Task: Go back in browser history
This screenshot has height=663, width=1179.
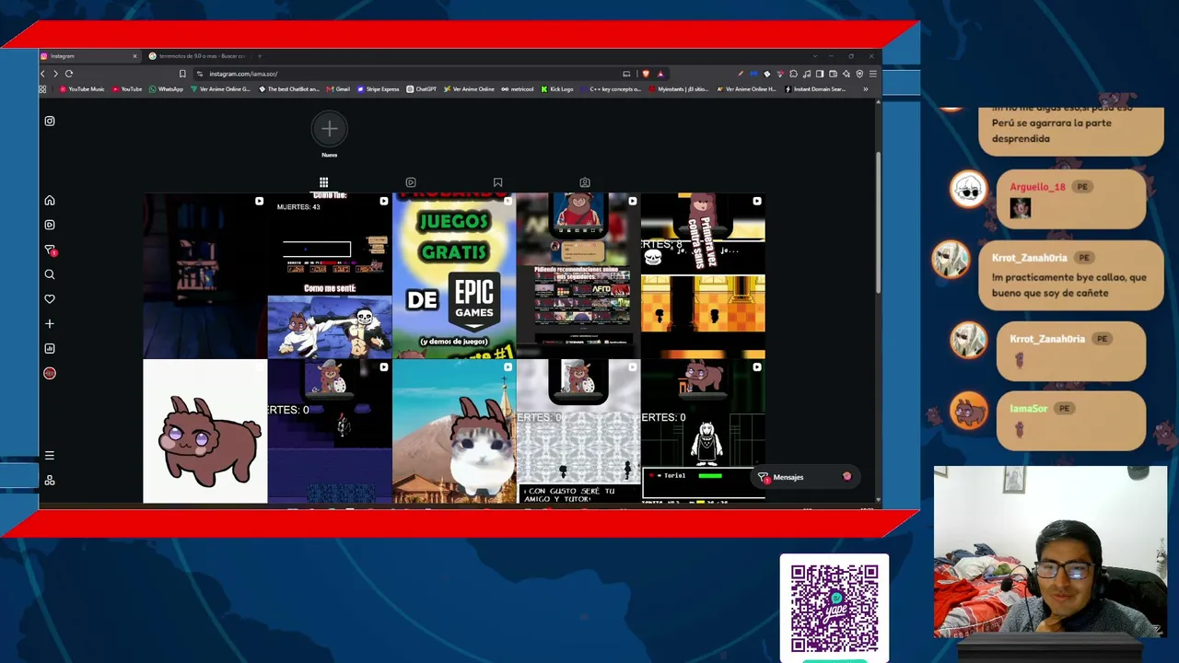Action: point(42,74)
